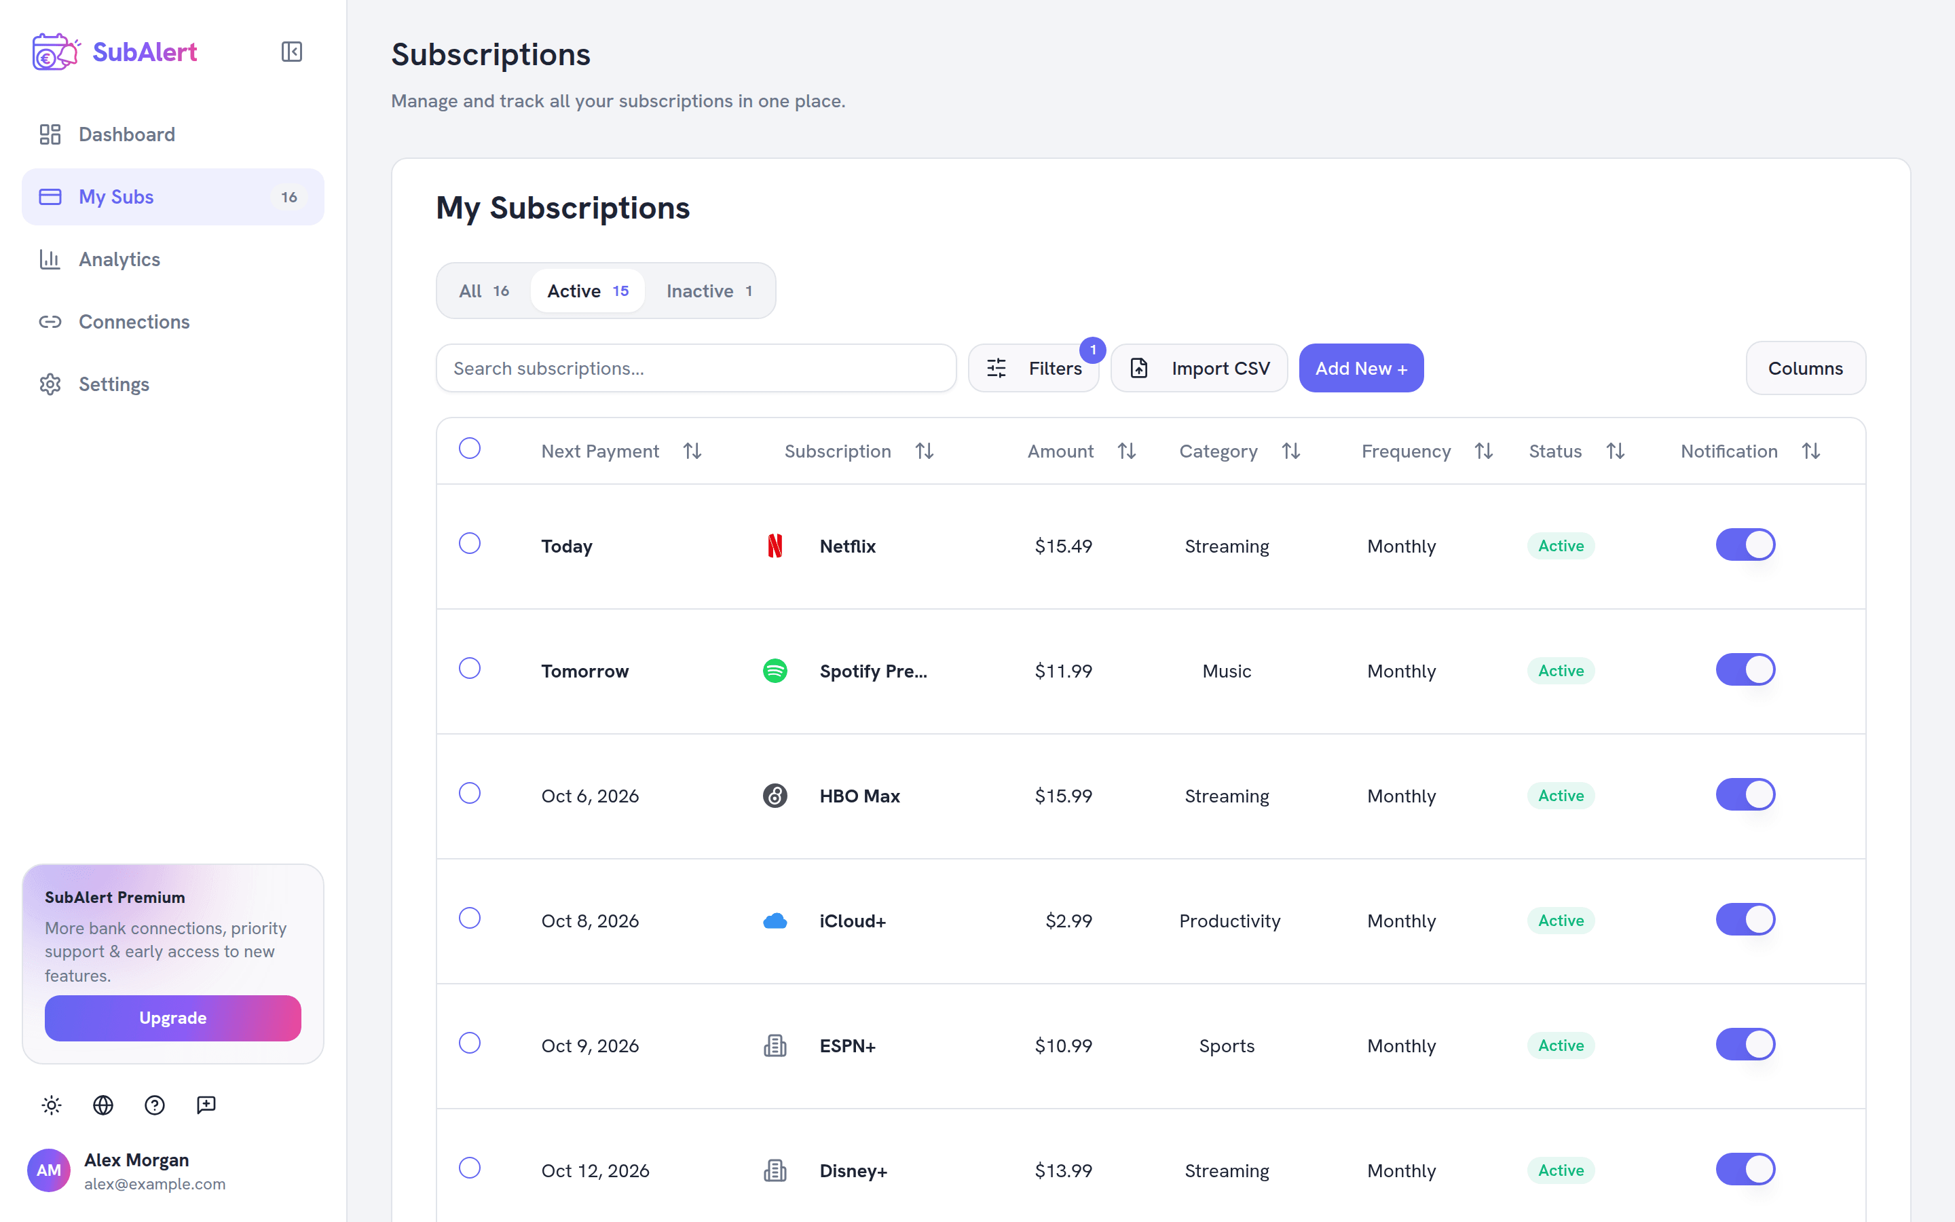Click the Netflix Active status badge
This screenshot has height=1222, width=1955.
tap(1561, 546)
